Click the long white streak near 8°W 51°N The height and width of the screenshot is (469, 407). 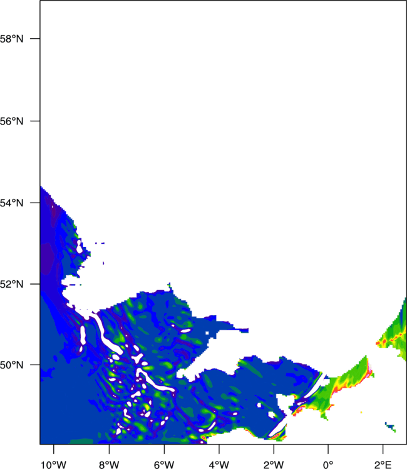pos(106,333)
